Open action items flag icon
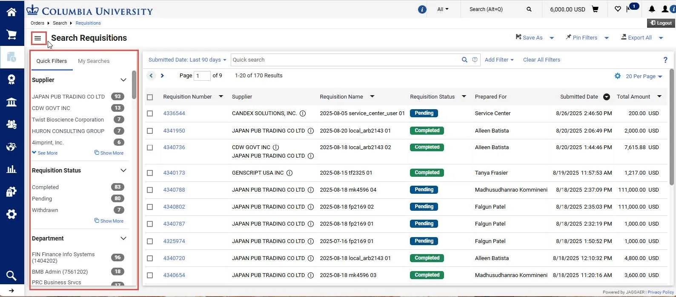The image size is (676, 297). pos(628,9)
